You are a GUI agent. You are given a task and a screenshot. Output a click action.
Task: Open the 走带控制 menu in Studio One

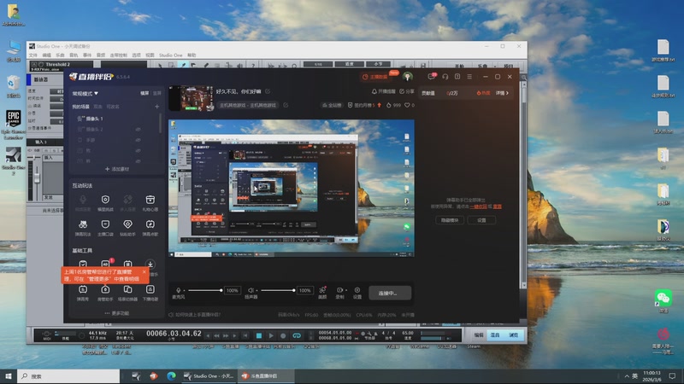118,55
